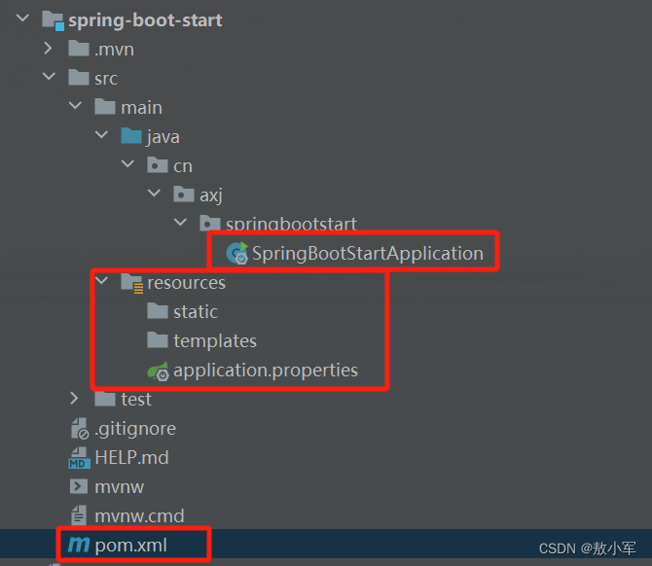Click the Maven m icon of pom.xml

[79, 545]
